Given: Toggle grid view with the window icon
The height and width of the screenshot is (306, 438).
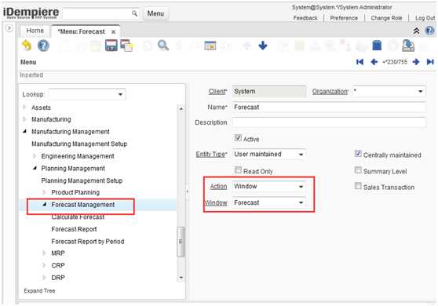Looking at the screenshot, I should point(210,46).
